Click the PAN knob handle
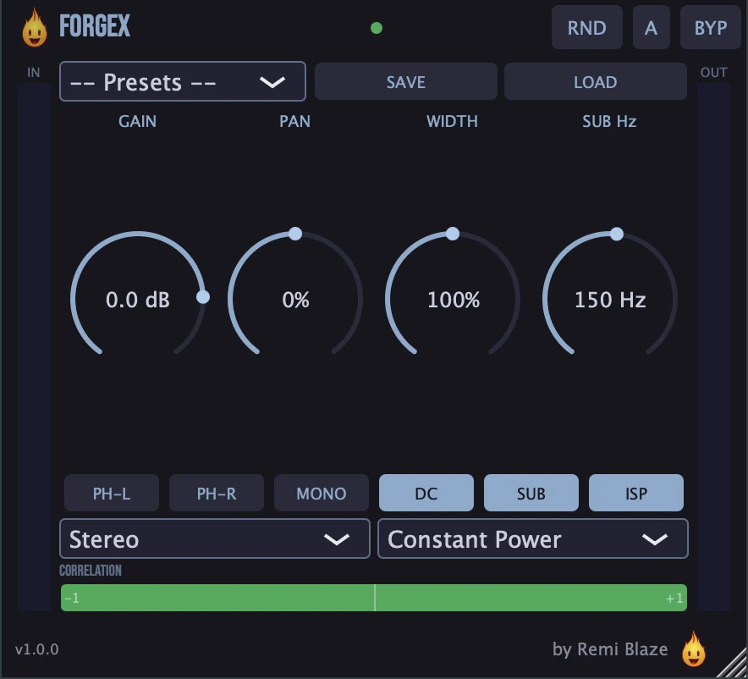The height and width of the screenshot is (679, 748). pos(295,234)
